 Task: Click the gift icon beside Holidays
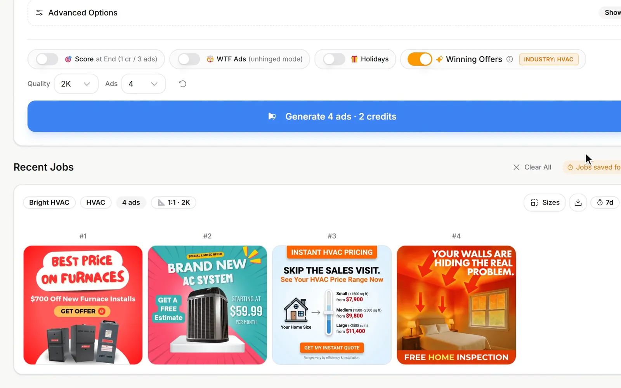tap(354, 59)
